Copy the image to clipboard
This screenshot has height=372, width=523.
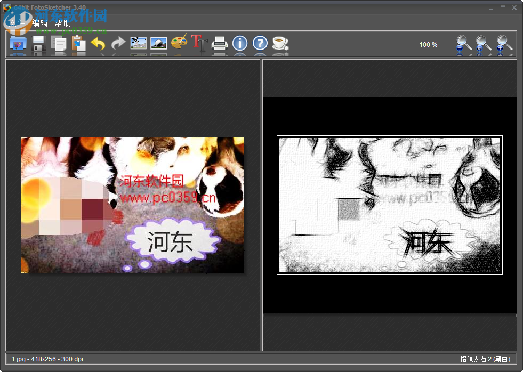[60, 45]
